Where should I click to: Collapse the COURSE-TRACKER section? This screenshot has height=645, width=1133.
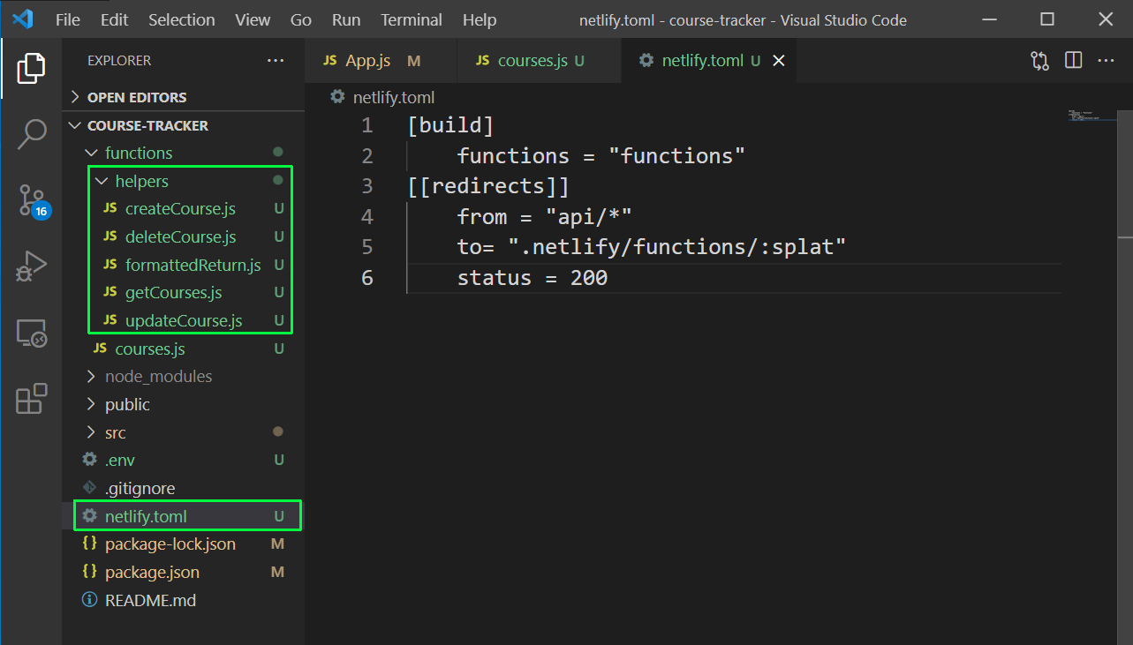coord(76,125)
